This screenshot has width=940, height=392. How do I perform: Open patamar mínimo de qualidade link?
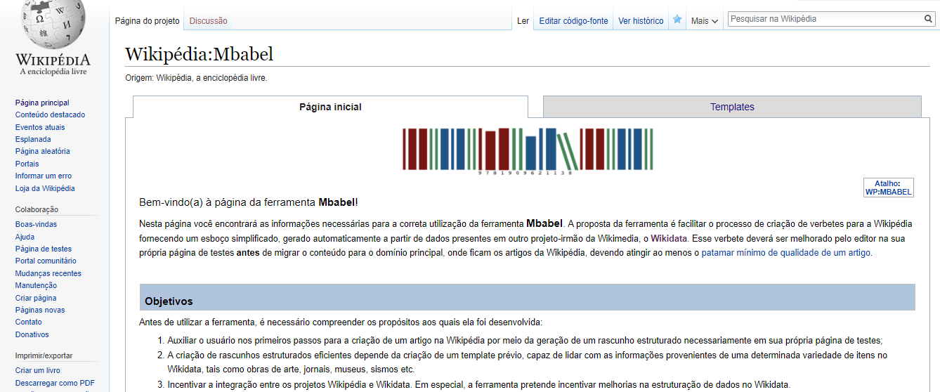[x=786, y=252]
